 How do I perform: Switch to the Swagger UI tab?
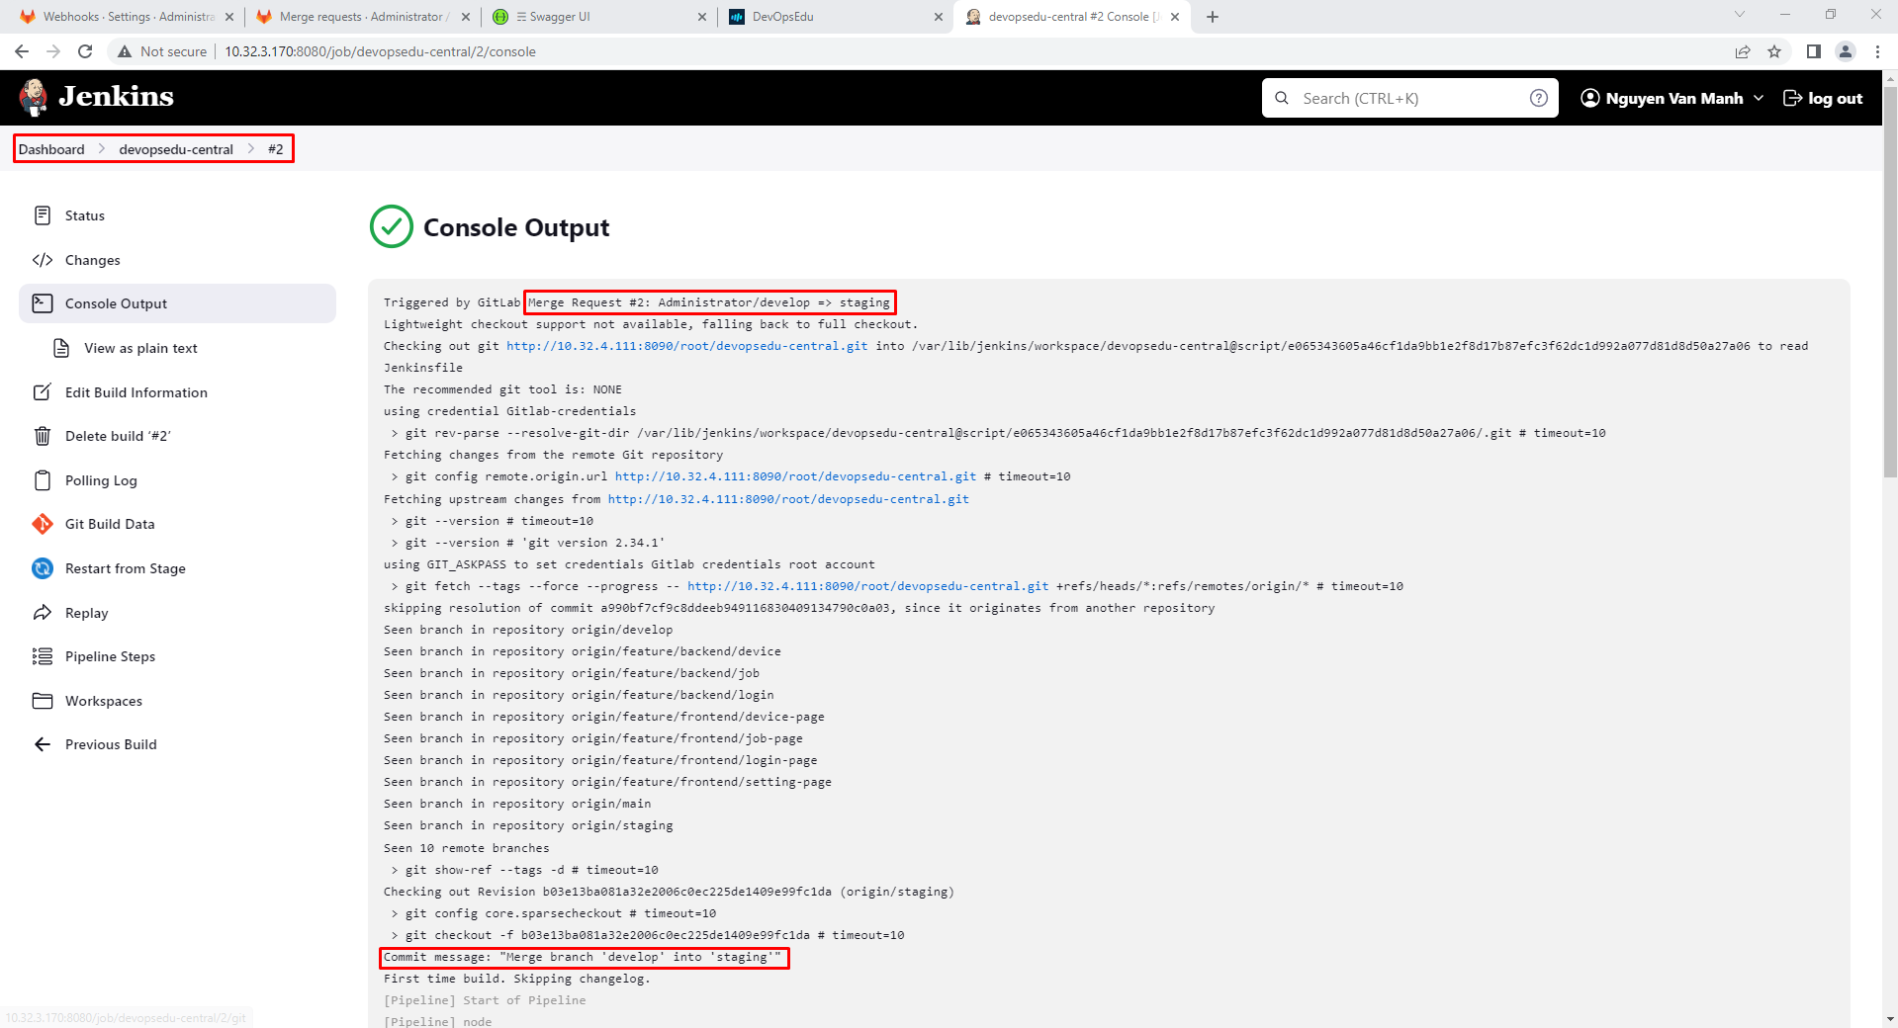[598, 17]
